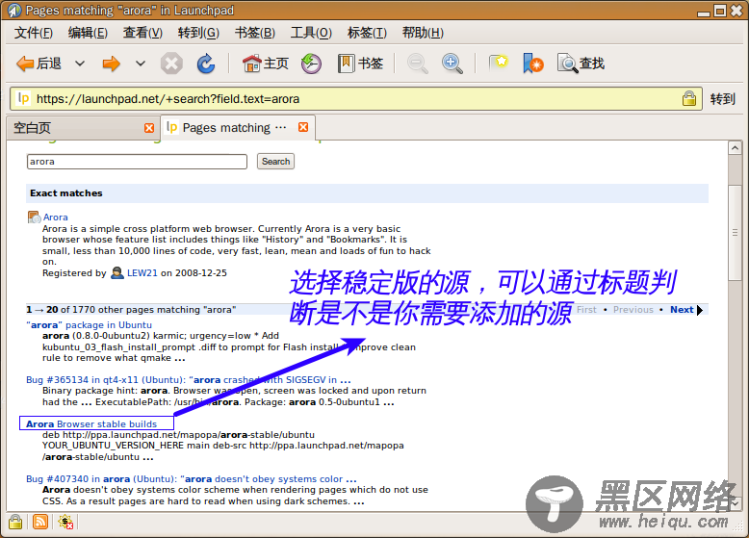The height and width of the screenshot is (538, 749).
Task: Click the scrollbar up arrow
Action: point(735,148)
